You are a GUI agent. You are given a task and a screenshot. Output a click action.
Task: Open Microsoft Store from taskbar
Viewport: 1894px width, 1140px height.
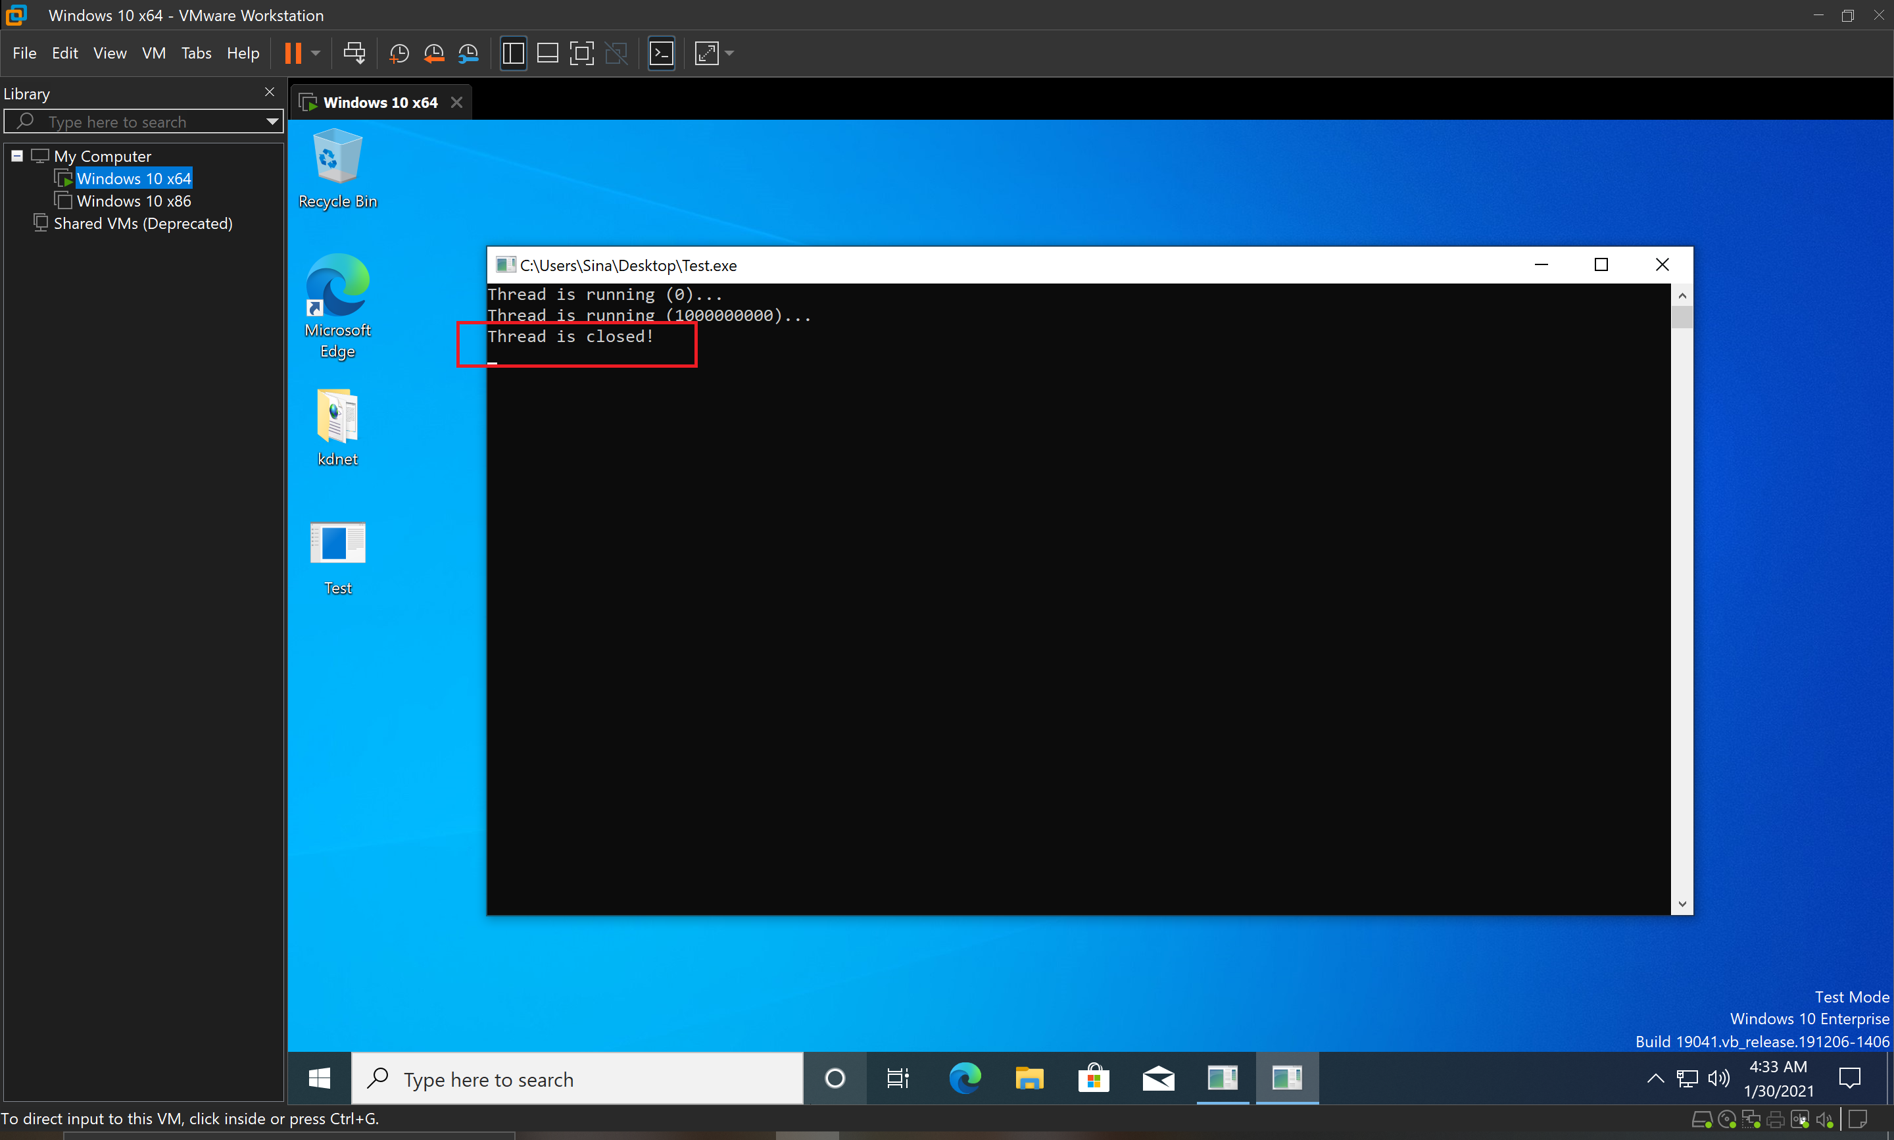(x=1093, y=1079)
